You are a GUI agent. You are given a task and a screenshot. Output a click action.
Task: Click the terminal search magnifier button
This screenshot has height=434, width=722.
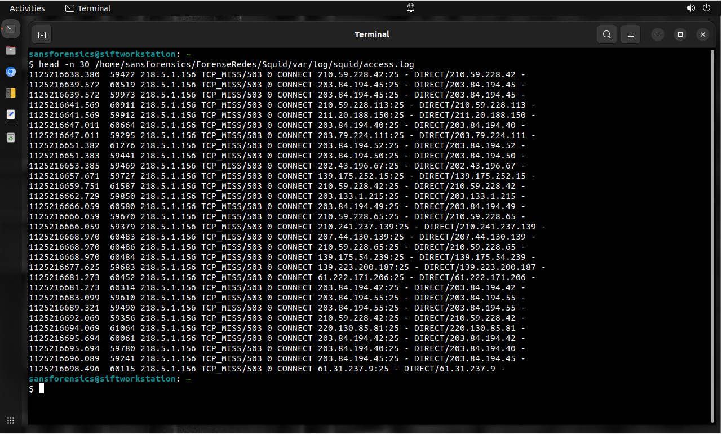[606, 34]
